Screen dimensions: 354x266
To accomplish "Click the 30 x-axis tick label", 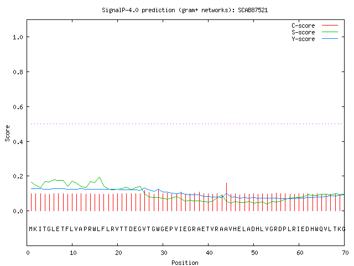I will coord(164,253).
